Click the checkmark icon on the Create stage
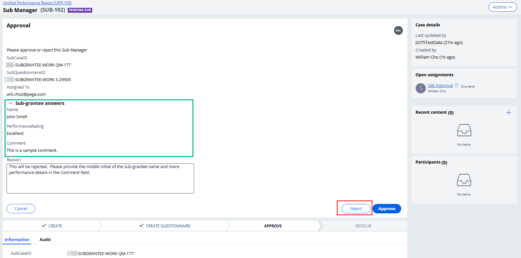This screenshot has height=258, width=521. (44, 226)
